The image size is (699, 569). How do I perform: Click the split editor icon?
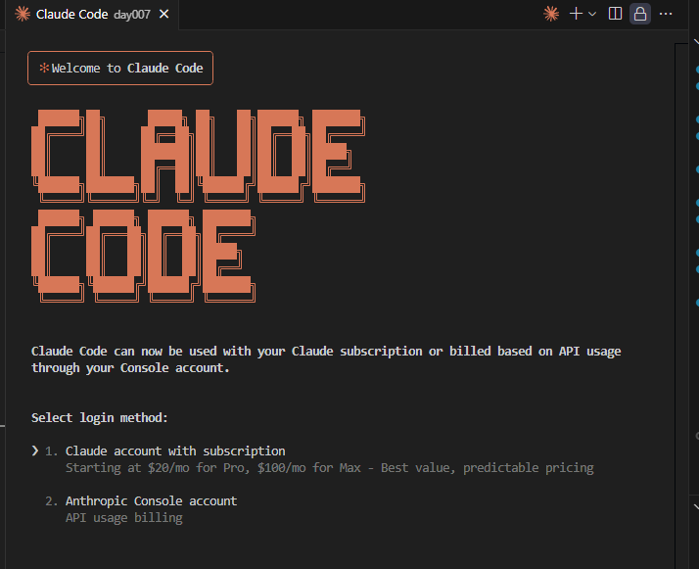tap(615, 14)
